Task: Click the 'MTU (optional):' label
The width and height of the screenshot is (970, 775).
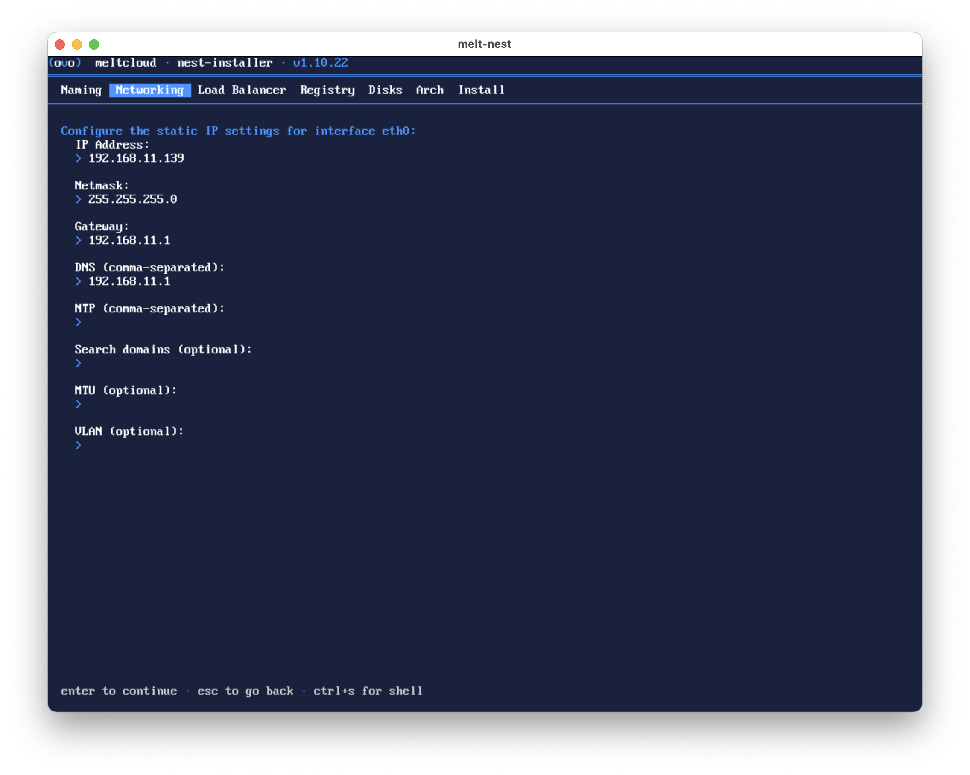Action: 126,390
